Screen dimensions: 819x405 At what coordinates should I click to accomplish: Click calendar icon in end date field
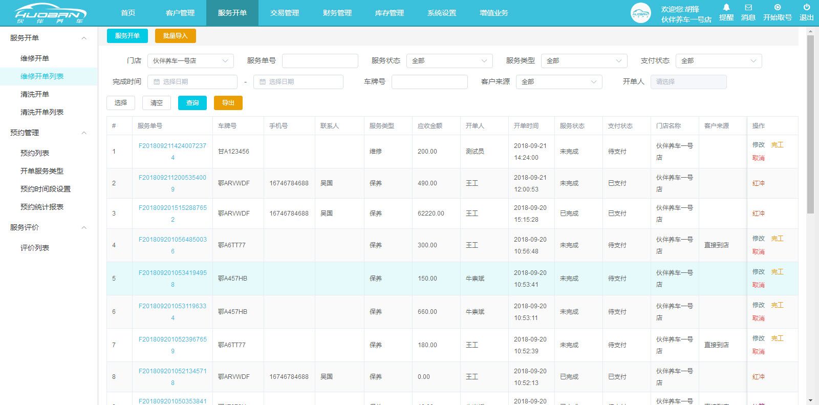tap(263, 82)
